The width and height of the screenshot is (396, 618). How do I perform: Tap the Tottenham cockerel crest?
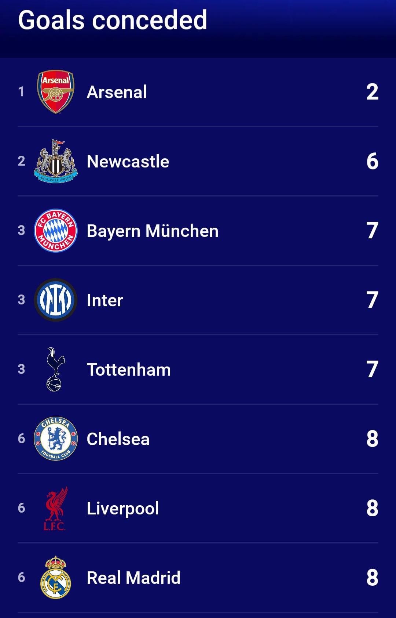click(x=55, y=369)
